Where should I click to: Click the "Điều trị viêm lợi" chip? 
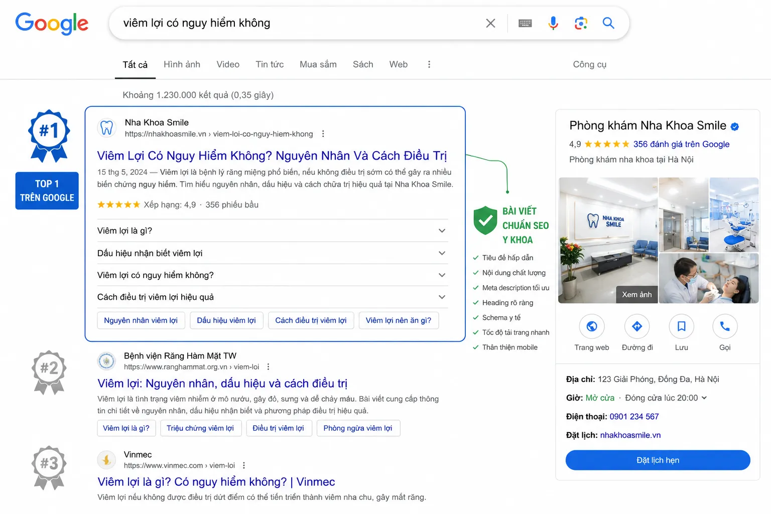279,428
